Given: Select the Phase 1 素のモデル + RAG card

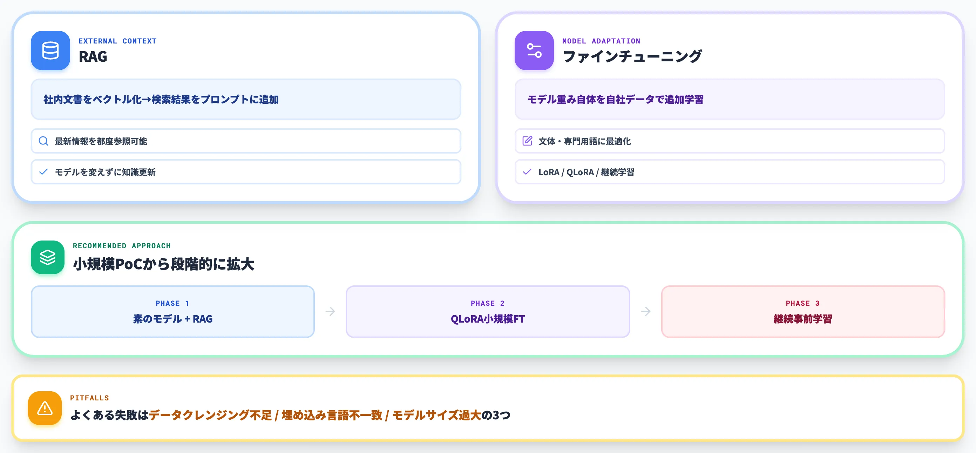Looking at the screenshot, I should point(173,312).
